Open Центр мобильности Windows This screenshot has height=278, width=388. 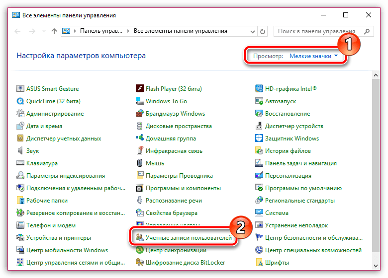pos(62,250)
